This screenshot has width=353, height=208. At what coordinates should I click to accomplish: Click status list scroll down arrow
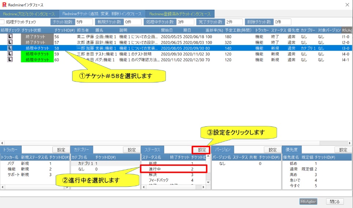click(x=208, y=182)
